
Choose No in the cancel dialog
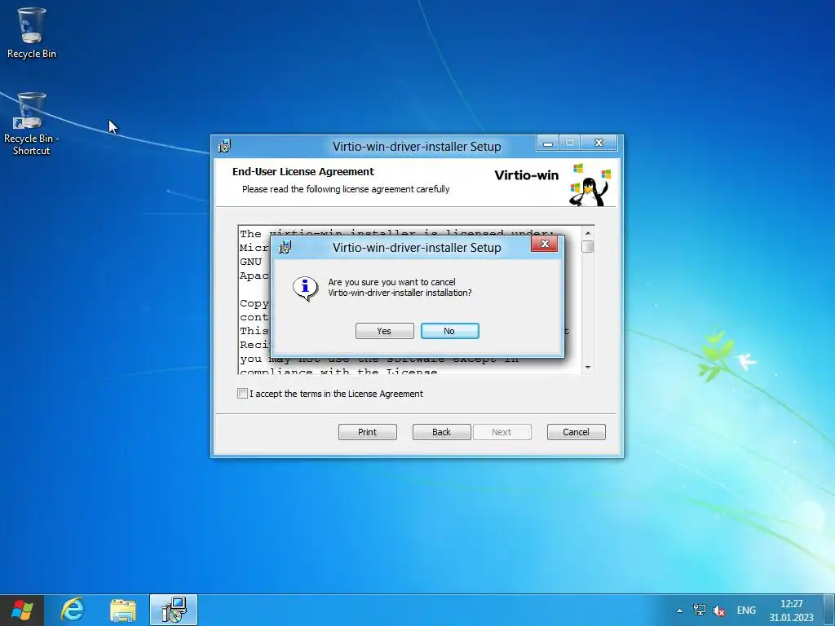point(449,331)
